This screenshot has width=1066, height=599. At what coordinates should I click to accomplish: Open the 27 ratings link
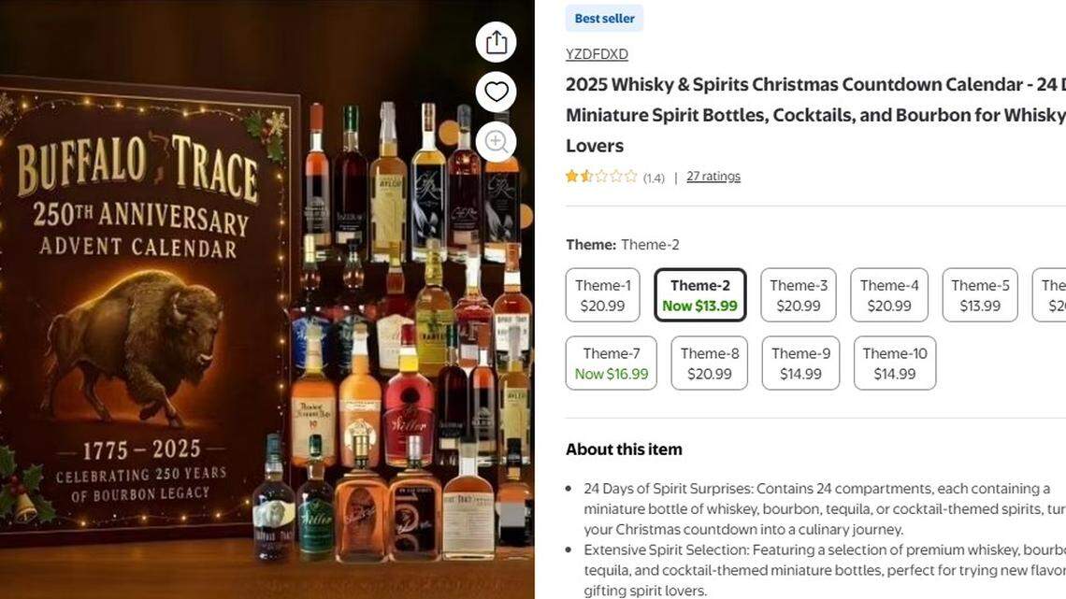coord(713,175)
